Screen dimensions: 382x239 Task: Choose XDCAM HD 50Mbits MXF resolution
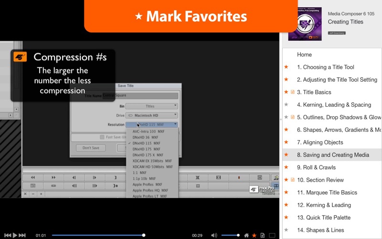[x=152, y=167]
